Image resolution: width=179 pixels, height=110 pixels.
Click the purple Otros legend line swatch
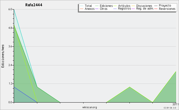(97, 9)
